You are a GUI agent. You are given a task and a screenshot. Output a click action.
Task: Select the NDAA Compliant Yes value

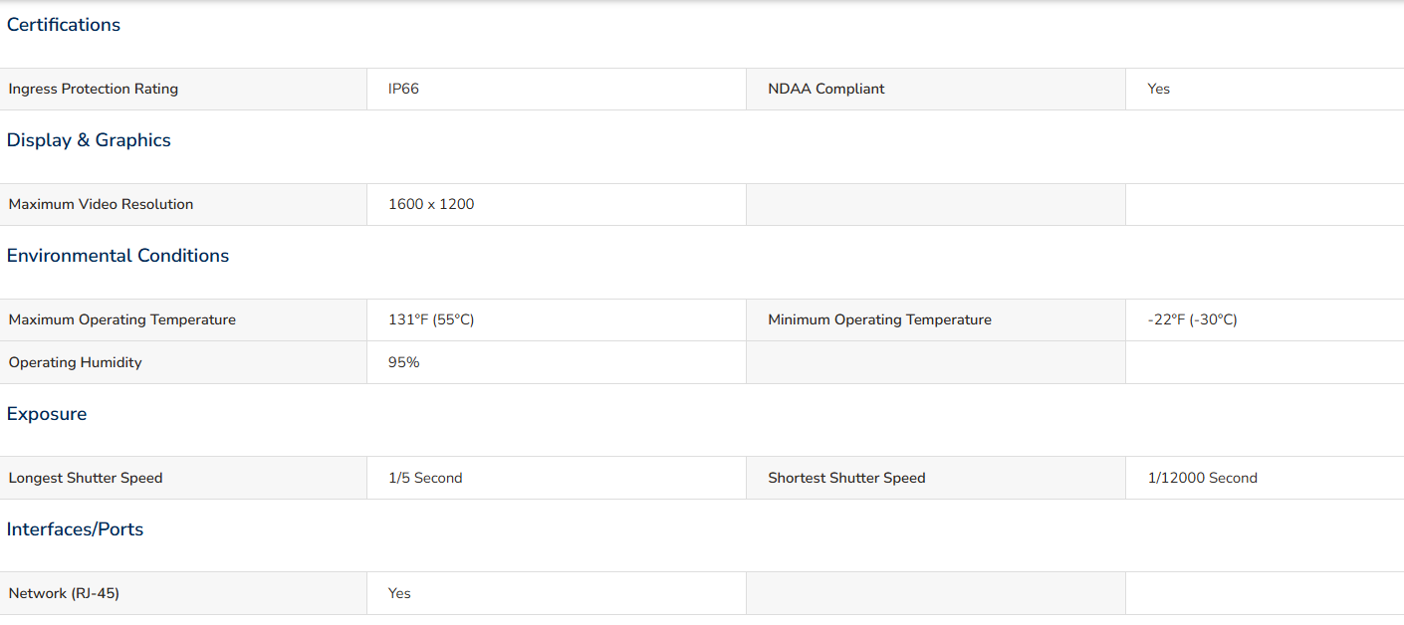tap(1158, 89)
